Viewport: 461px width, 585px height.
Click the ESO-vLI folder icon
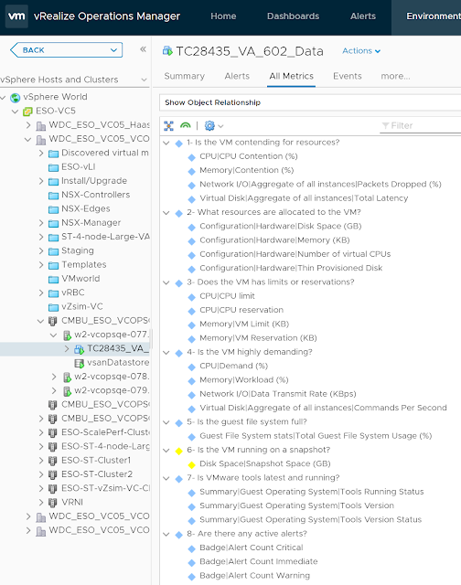pyautogui.click(x=53, y=167)
